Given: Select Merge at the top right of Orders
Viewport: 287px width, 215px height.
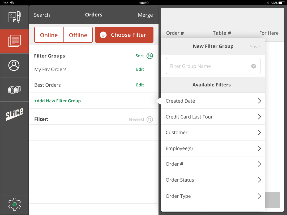Looking at the screenshot, I should (145, 15).
